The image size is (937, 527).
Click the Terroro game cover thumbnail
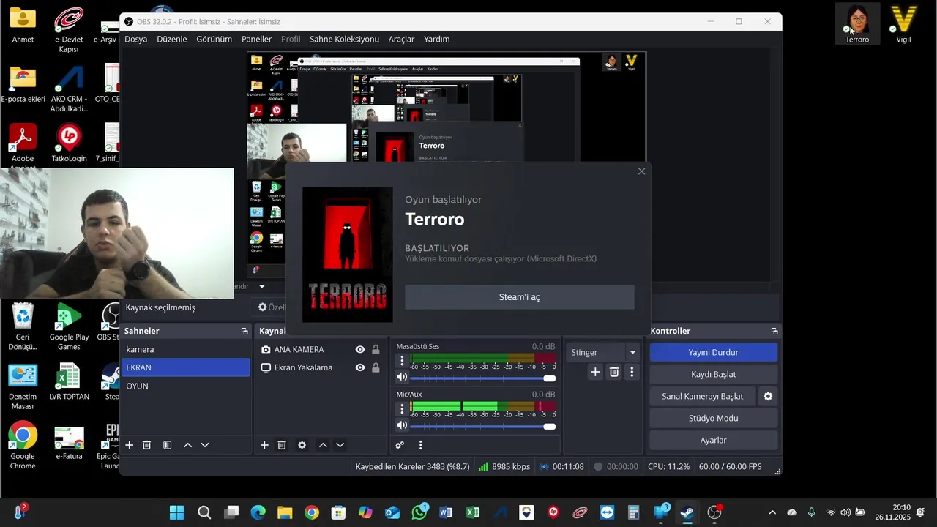pos(348,255)
